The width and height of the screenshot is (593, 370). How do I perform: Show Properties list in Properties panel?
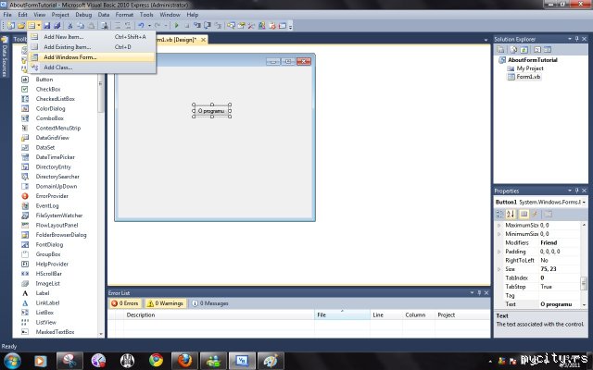click(x=524, y=214)
